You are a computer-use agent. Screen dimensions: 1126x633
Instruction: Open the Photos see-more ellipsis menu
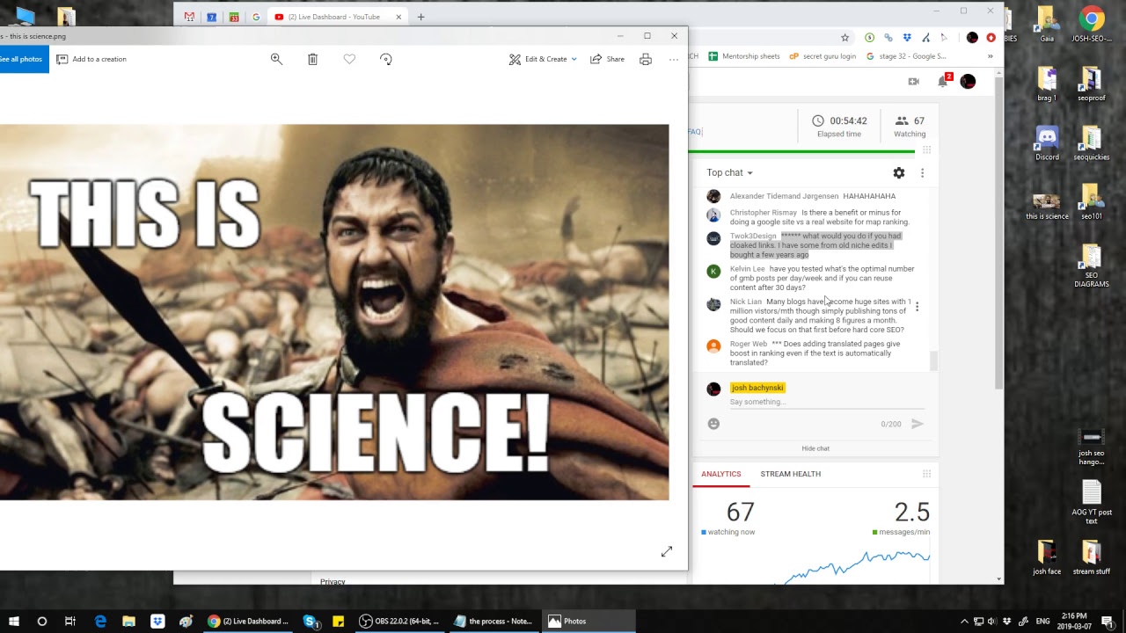[674, 59]
